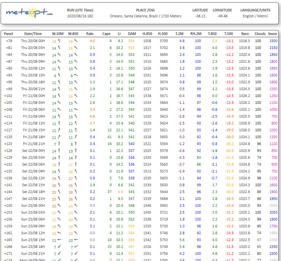Click the date Sat 22/08 15H

click(x=33, y=185)
